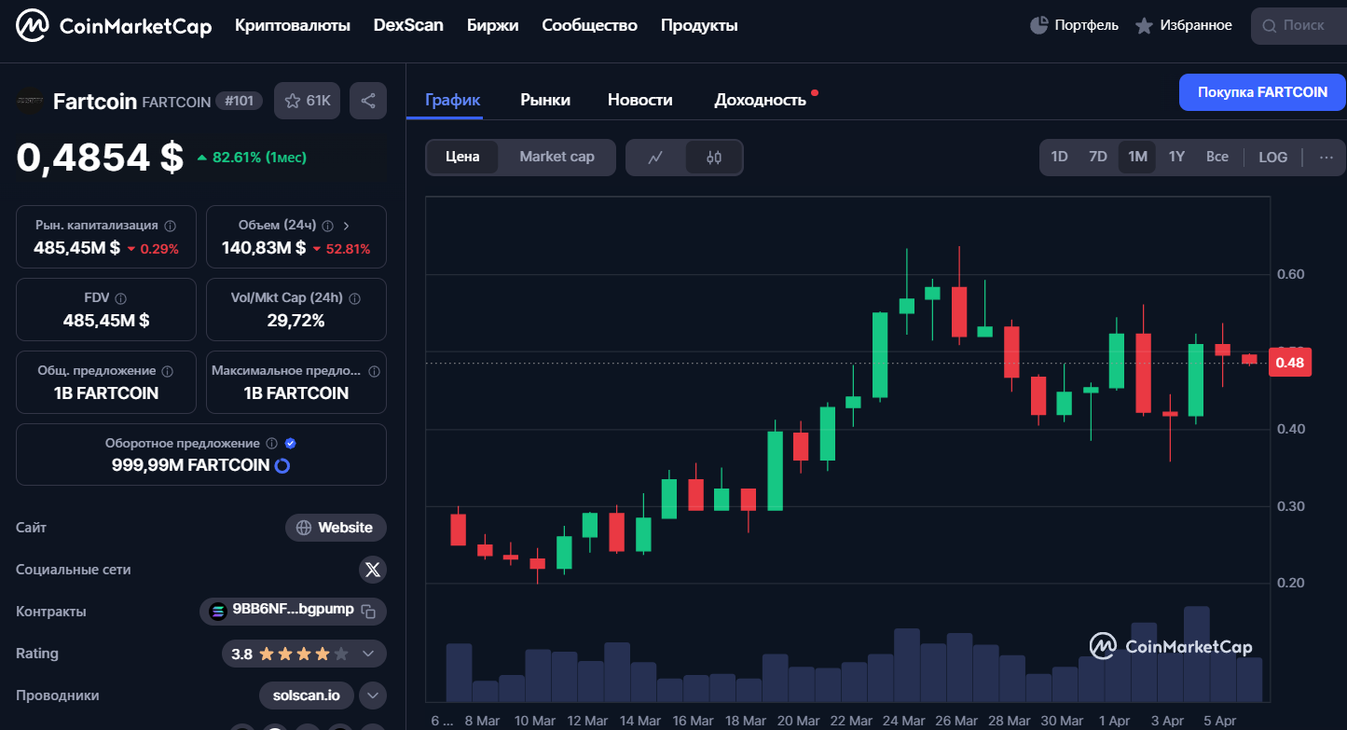This screenshot has height=730, width=1347.
Task: Switch to the График tab
Action: coord(452,100)
